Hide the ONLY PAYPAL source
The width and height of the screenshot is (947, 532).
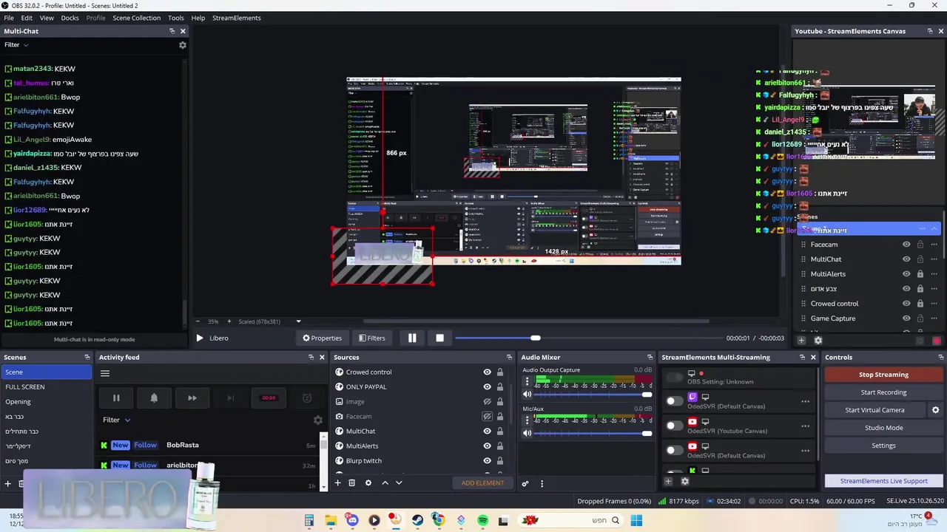click(x=487, y=386)
